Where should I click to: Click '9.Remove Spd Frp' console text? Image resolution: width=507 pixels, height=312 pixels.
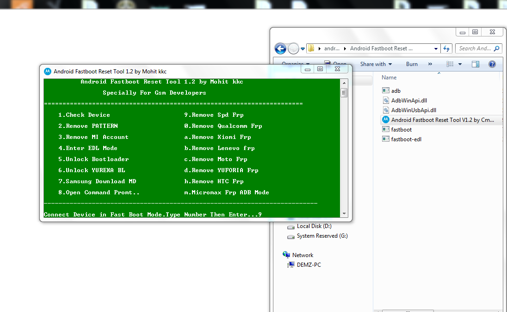214,115
